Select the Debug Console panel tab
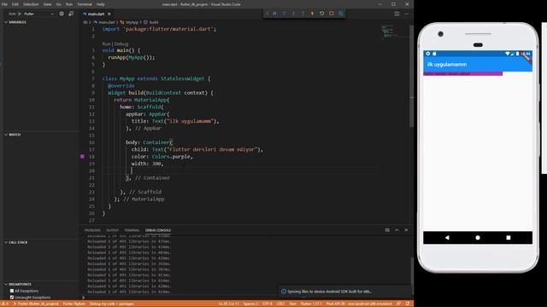 coord(157,230)
